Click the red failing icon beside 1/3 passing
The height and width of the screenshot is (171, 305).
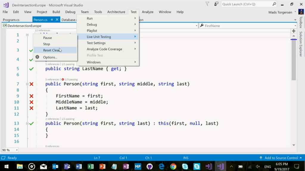tap(63, 79)
